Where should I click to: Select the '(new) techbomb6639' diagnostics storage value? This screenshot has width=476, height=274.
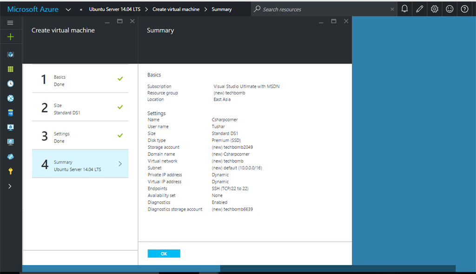click(x=232, y=209)
